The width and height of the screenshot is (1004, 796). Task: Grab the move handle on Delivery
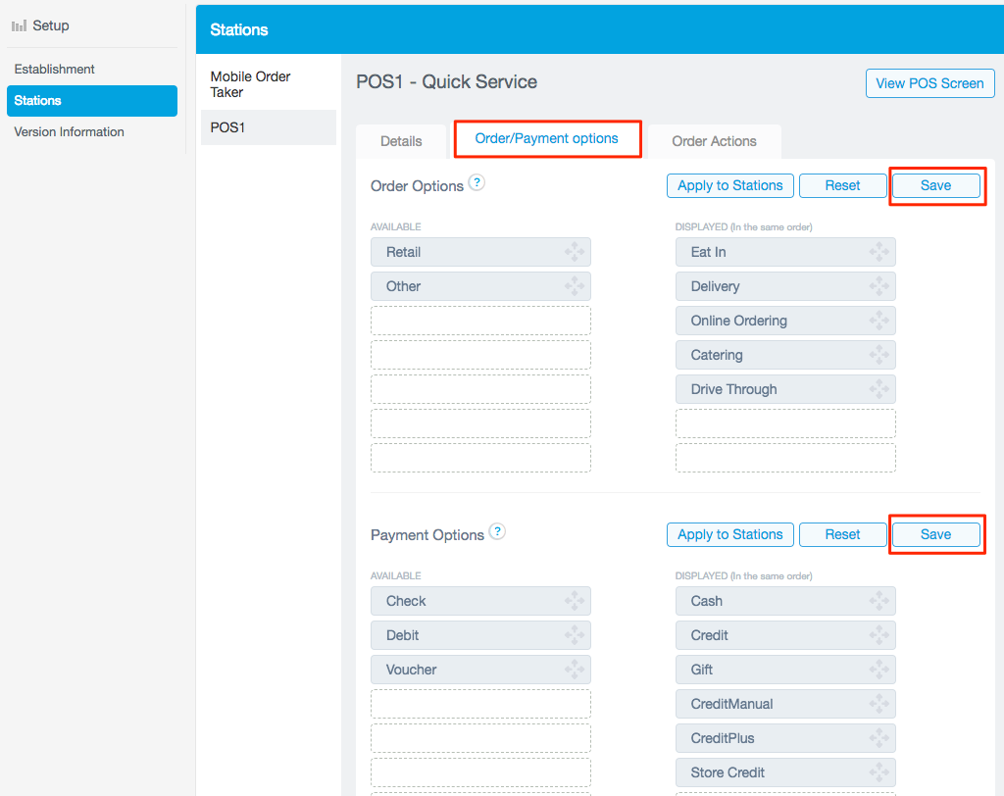point(878,286)
